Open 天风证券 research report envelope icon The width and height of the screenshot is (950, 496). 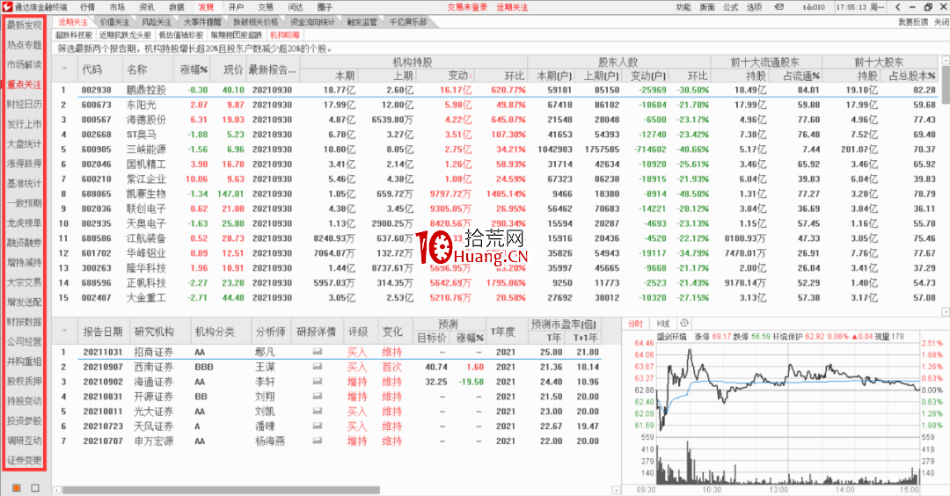pyautogui.click(x=317, y=427)
